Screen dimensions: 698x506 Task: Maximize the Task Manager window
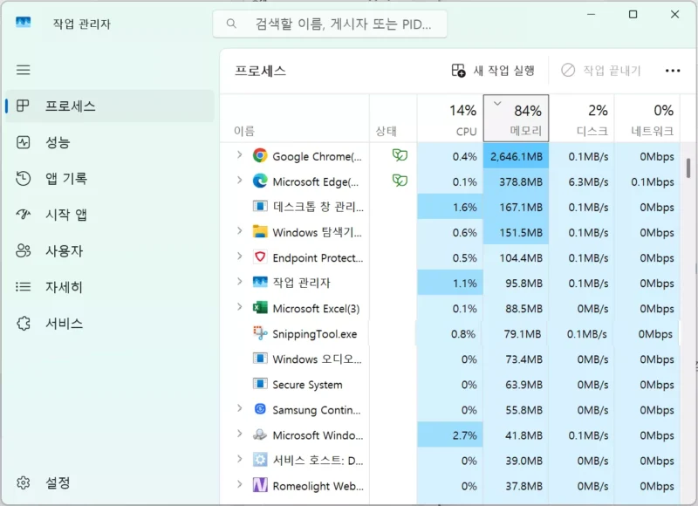633,14
